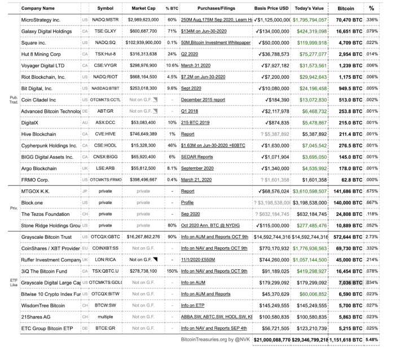Click Ruffer 11/1/2020 £550M filing link

[198, 260]
